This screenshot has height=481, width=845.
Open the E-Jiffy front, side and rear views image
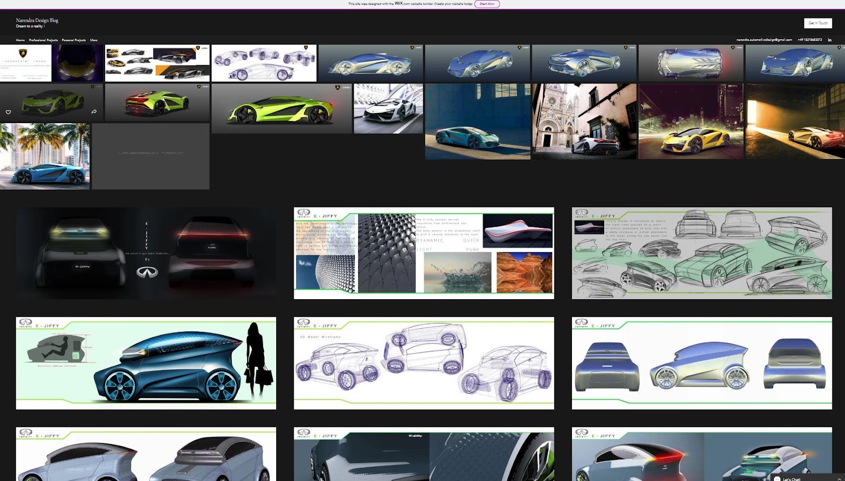pyautogui.click(x=702, y=363)
